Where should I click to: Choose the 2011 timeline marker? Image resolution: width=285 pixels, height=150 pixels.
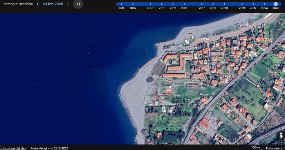click(162, 4)
